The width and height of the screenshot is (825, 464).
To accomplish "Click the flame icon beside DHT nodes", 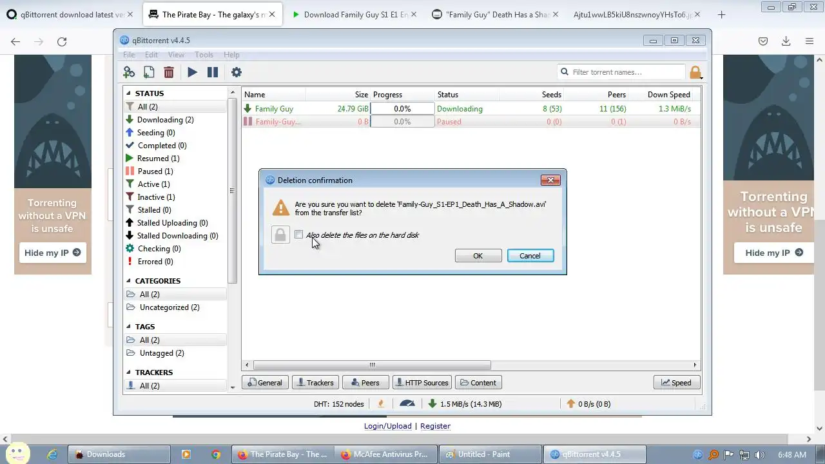I will [x=381, y=403].
